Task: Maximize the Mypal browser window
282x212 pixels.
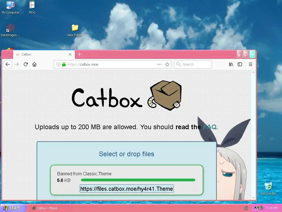Action: click(x=246, y=54)
